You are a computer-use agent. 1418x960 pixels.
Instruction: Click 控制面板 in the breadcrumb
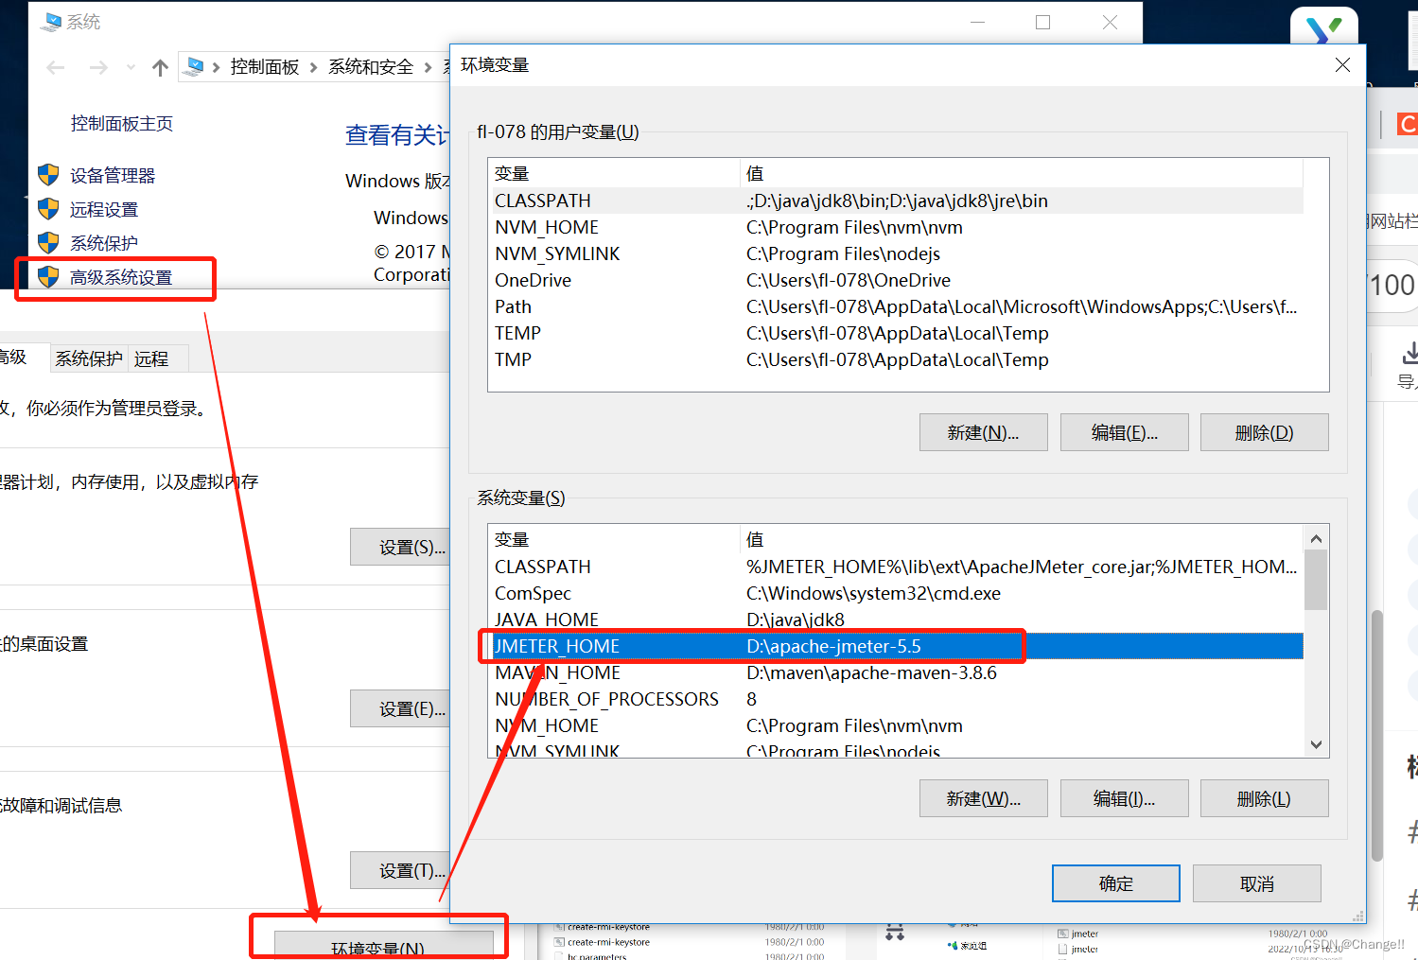265,66
